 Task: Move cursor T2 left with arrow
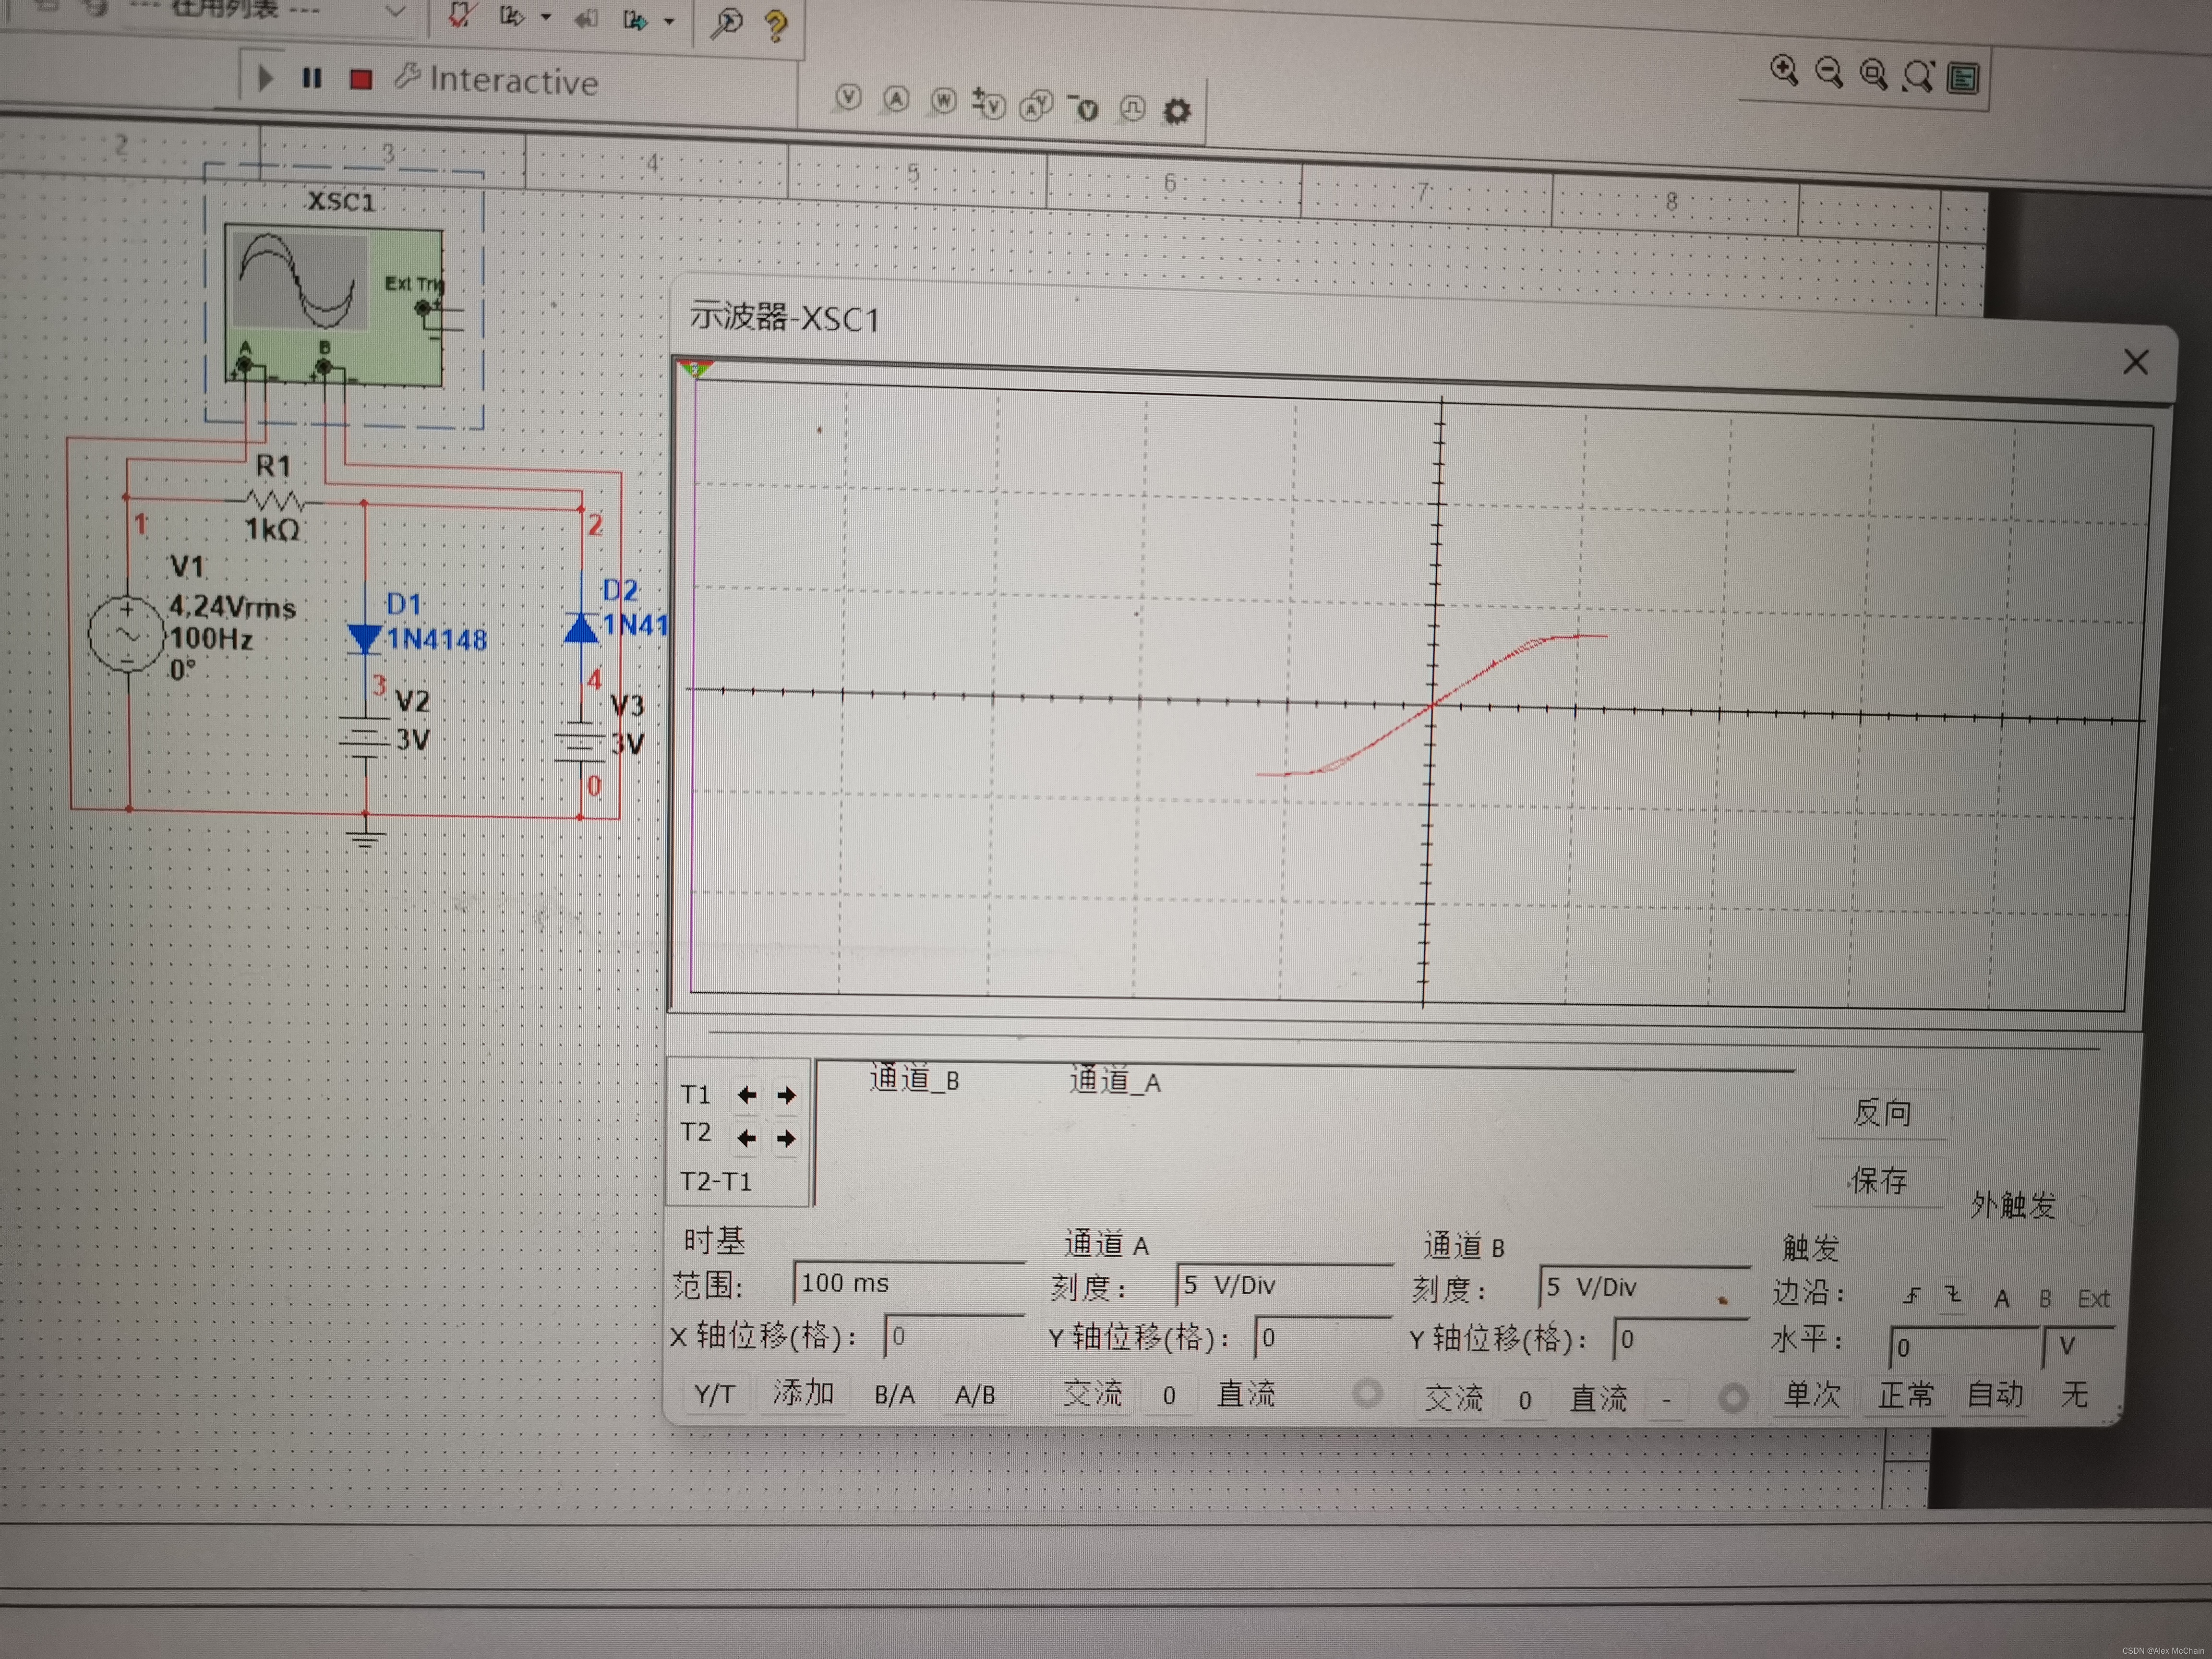click(x=746, y=1138)
